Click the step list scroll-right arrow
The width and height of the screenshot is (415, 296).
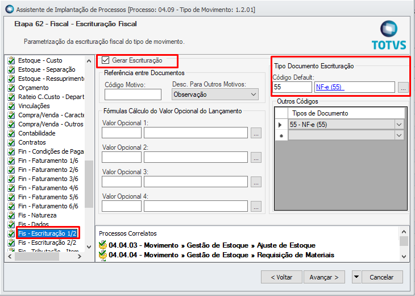80,256
